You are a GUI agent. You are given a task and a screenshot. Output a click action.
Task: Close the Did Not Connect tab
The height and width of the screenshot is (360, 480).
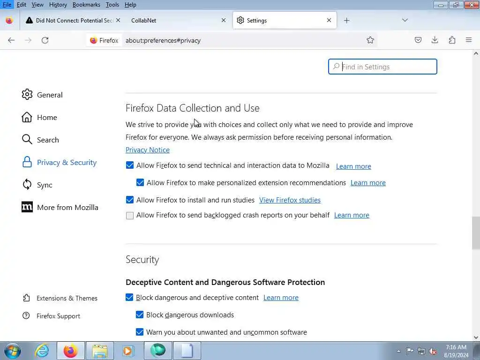pyautogui.click(x=118, y=20)
